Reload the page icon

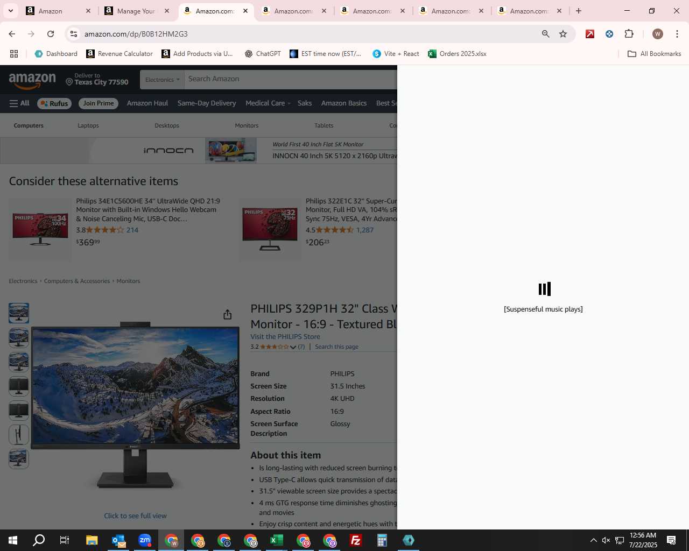pyautogui.click(x=51, y=34)
